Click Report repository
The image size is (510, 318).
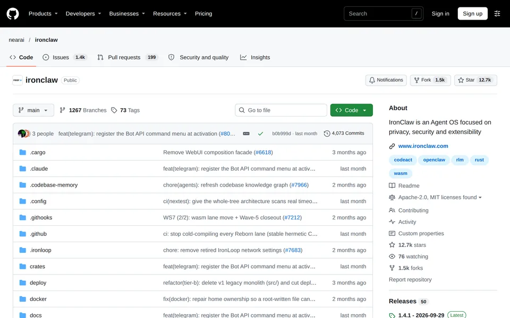tap(410, 280)
